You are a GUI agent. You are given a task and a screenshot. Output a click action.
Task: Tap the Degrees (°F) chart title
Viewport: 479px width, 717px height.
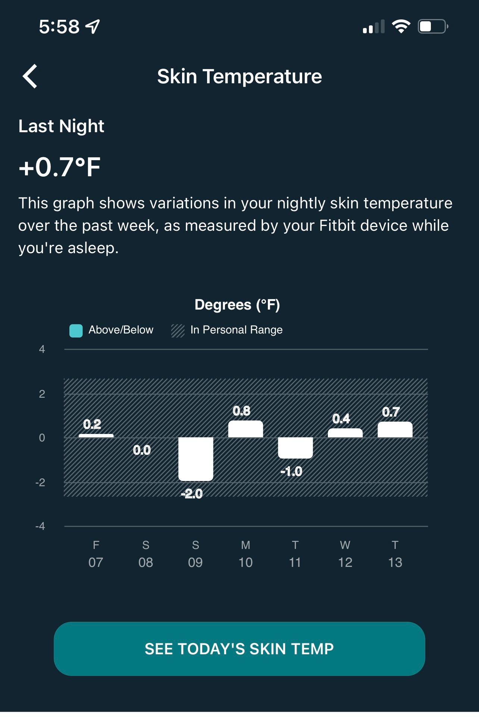(x=237, y=305)
